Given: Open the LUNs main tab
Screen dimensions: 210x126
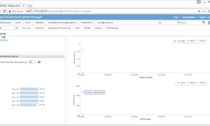Looking at the screenshot, I should point(18,23).
